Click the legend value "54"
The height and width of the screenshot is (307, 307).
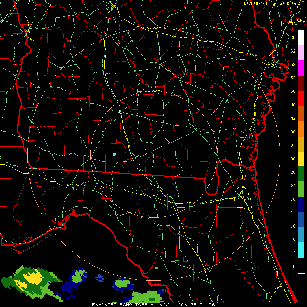click(x=293, y=78)
